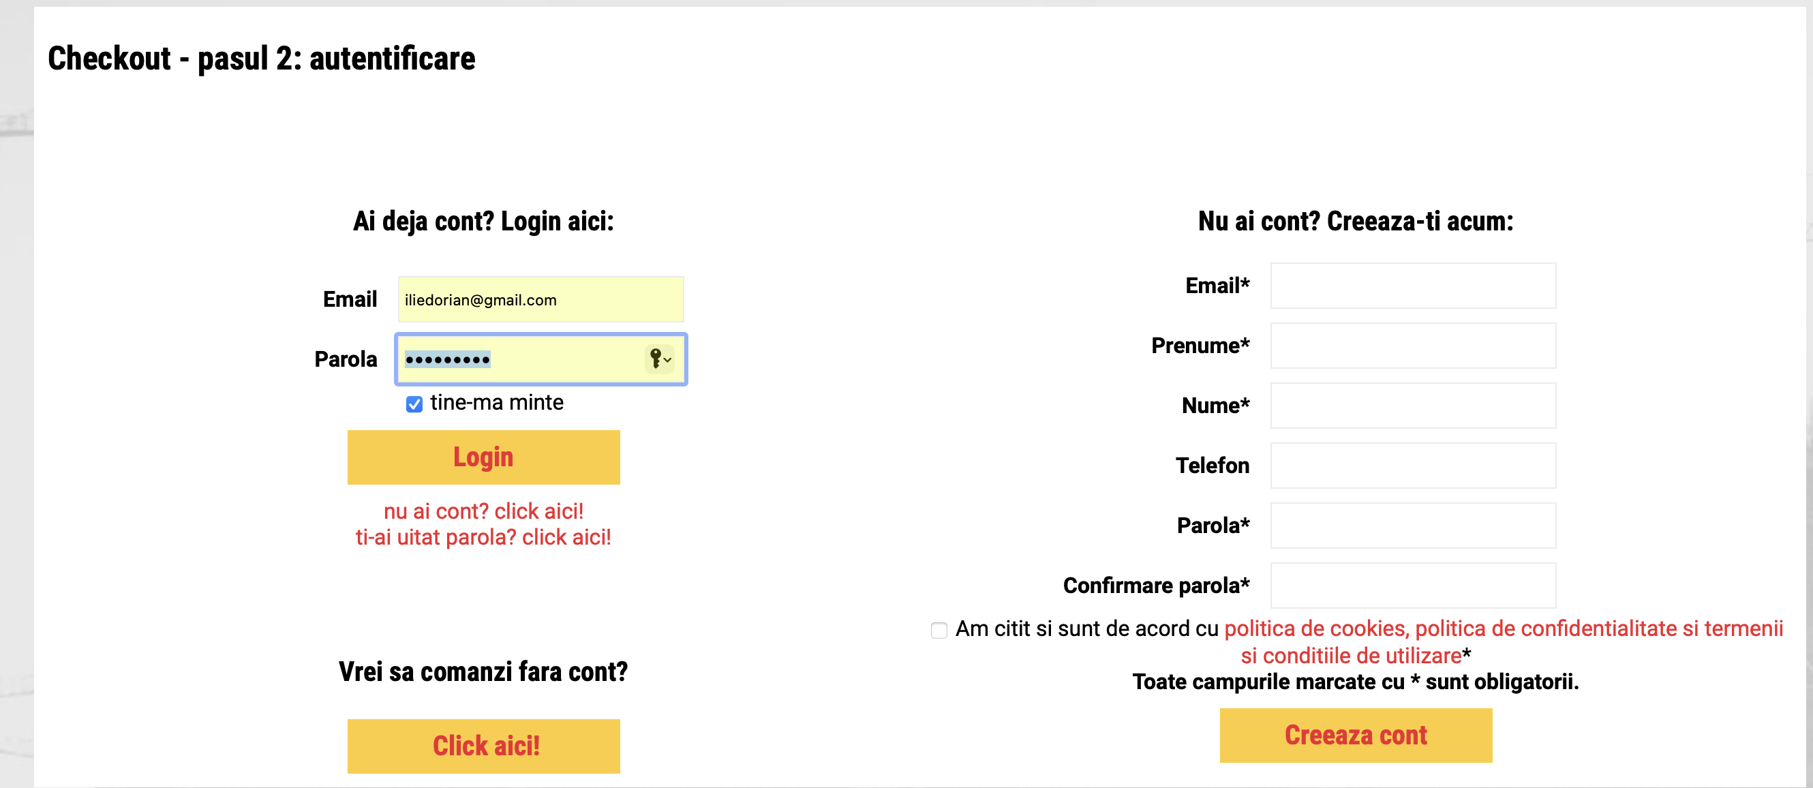Select the registration Parola* field
The image size is (1813, 788).
tap(1412, 526)
